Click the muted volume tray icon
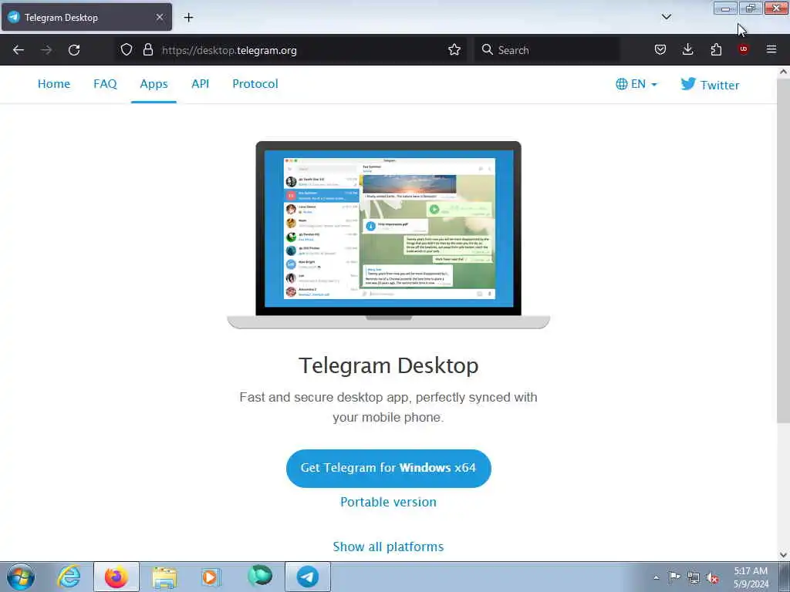 point(712,578)
